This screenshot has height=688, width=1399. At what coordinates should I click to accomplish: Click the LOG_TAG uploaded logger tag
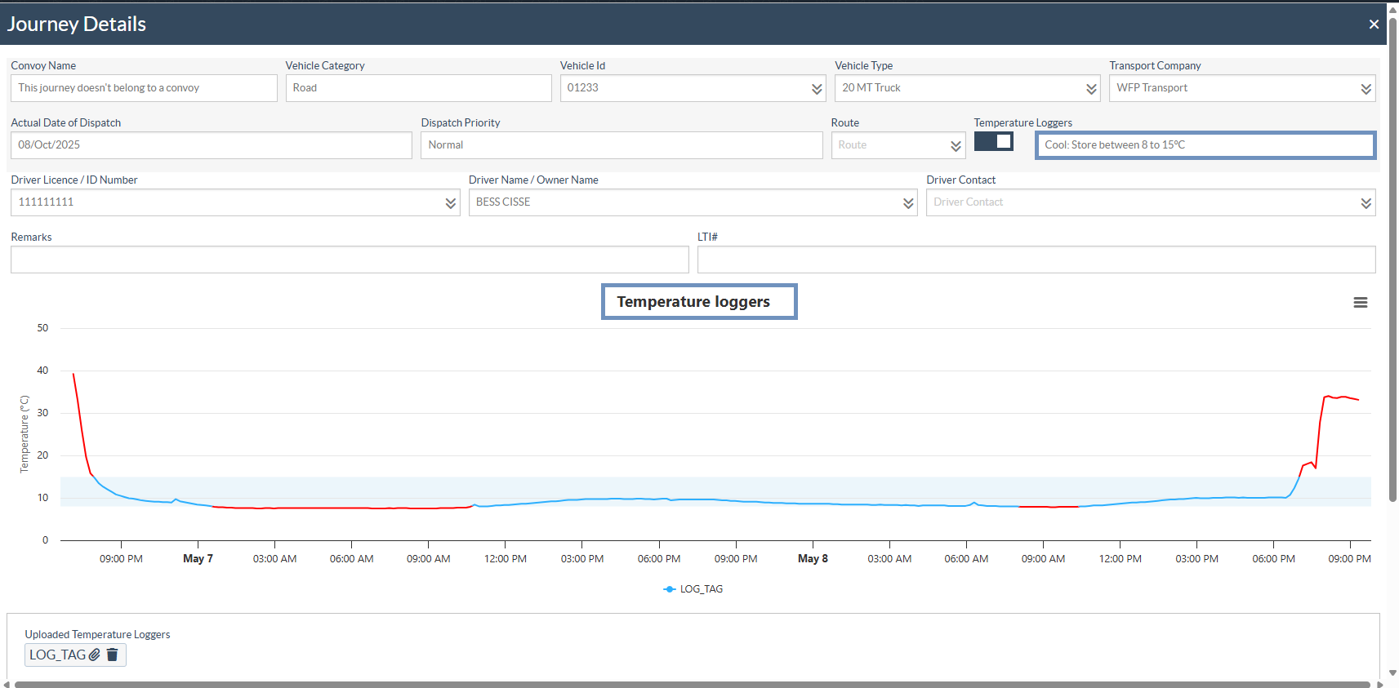point(57,655)
